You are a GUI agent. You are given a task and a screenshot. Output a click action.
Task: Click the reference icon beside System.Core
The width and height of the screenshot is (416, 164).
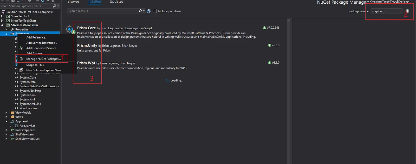(17, 77)
